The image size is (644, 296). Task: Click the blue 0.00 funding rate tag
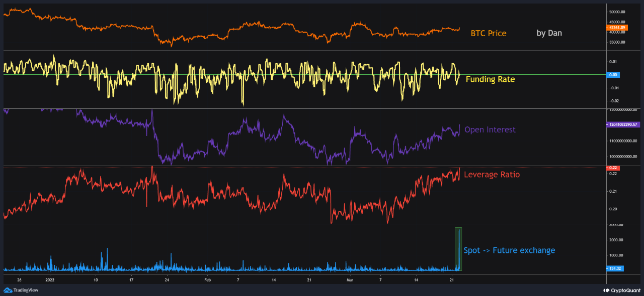(x=613, y=75)
